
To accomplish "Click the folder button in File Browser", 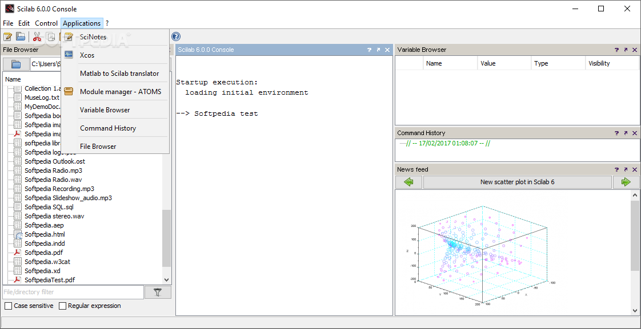I will tap(16, 64).
